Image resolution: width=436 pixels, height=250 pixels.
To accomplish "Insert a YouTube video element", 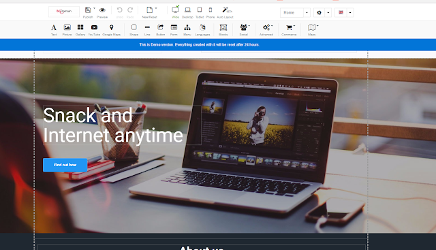I will tap(94, 27).
